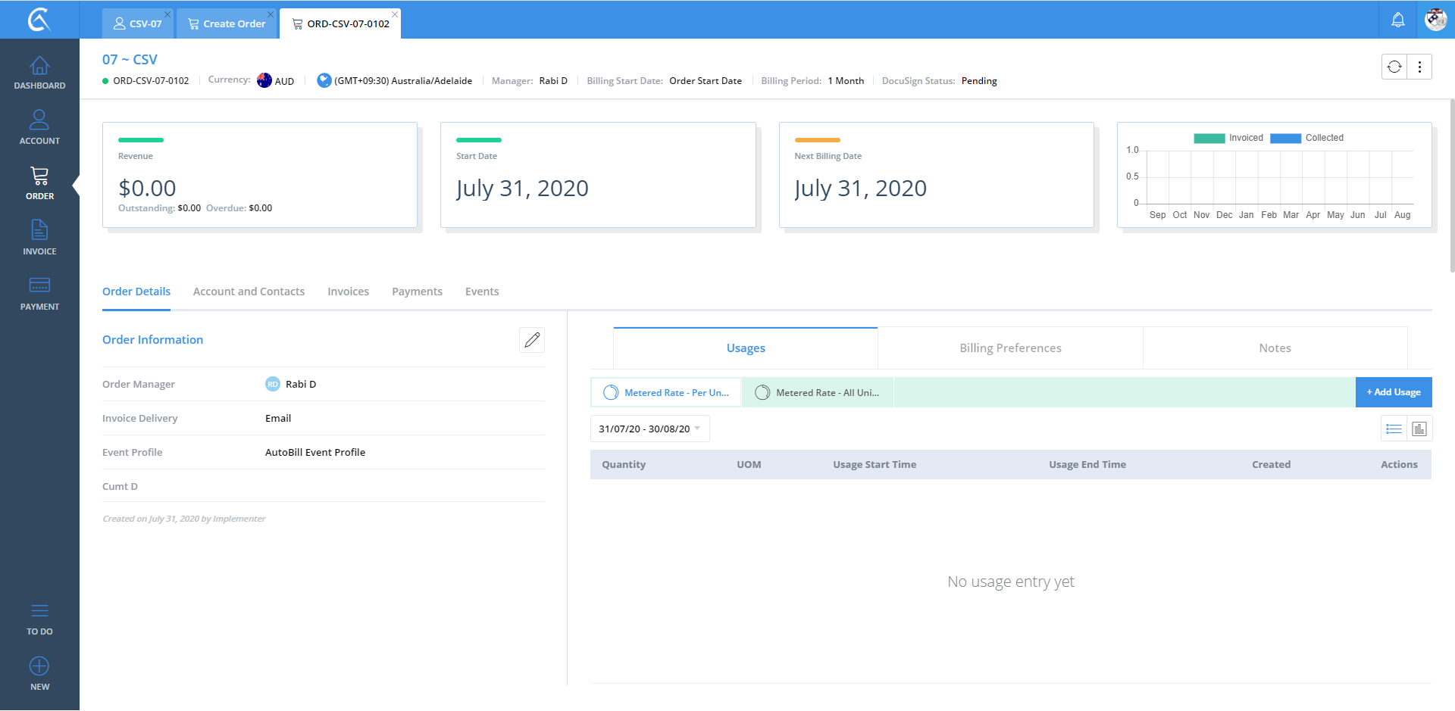
Task: Open the three-dot more options menu
Action: (1419, 67)
